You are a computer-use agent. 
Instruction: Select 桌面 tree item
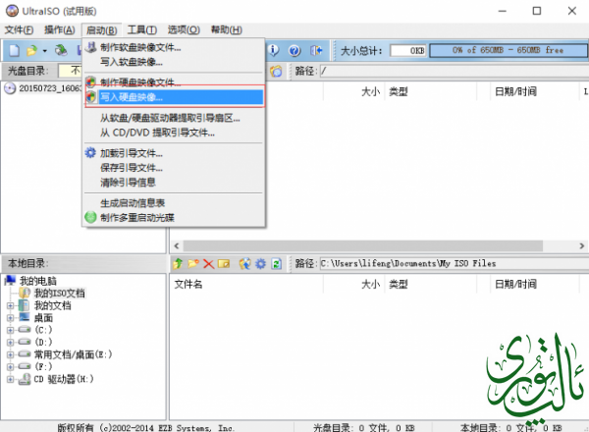click(x=43, y=318)
